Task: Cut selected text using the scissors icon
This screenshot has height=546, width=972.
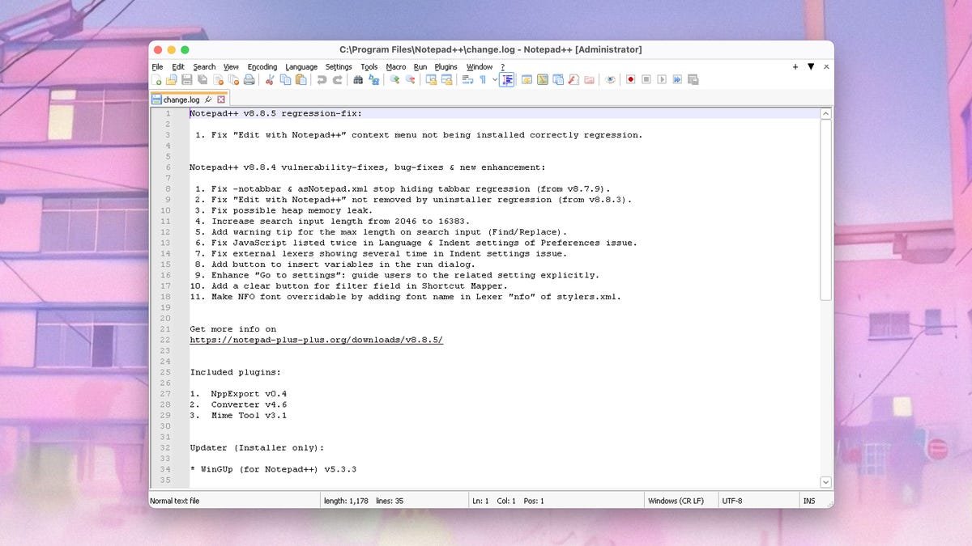Action: (271, 79)
